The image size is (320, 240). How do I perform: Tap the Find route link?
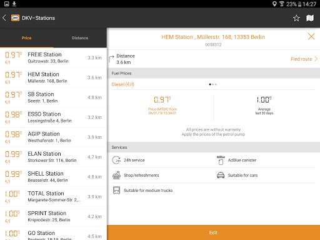[x=301, y=59]
